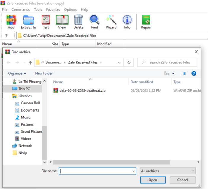Select This PC in navigation pane
The height and width of the screenshot is (189, 208).
(x=22, y=89)
